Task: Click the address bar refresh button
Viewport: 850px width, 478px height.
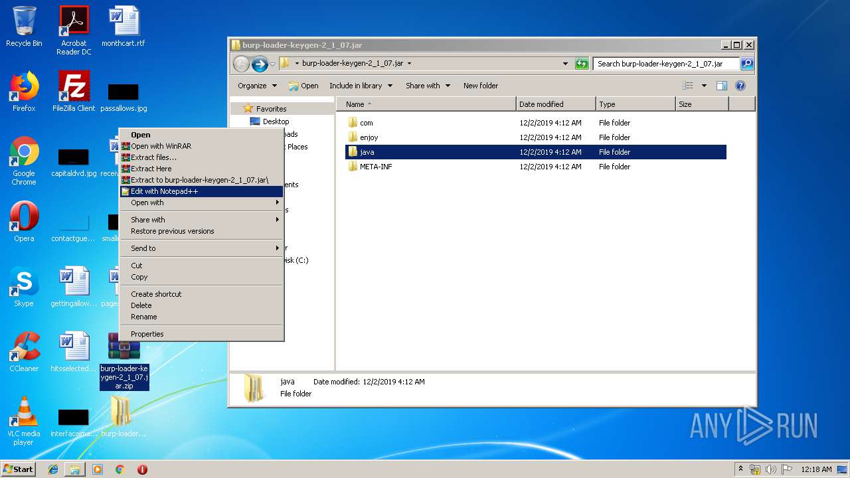Action: tap(582, 64)
